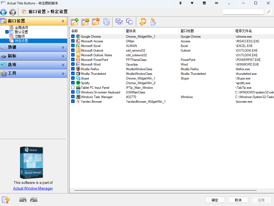274x206 pixels.
Task: Click the Excel icon in the Microsoft Excel row
Action: pos(78,46)
